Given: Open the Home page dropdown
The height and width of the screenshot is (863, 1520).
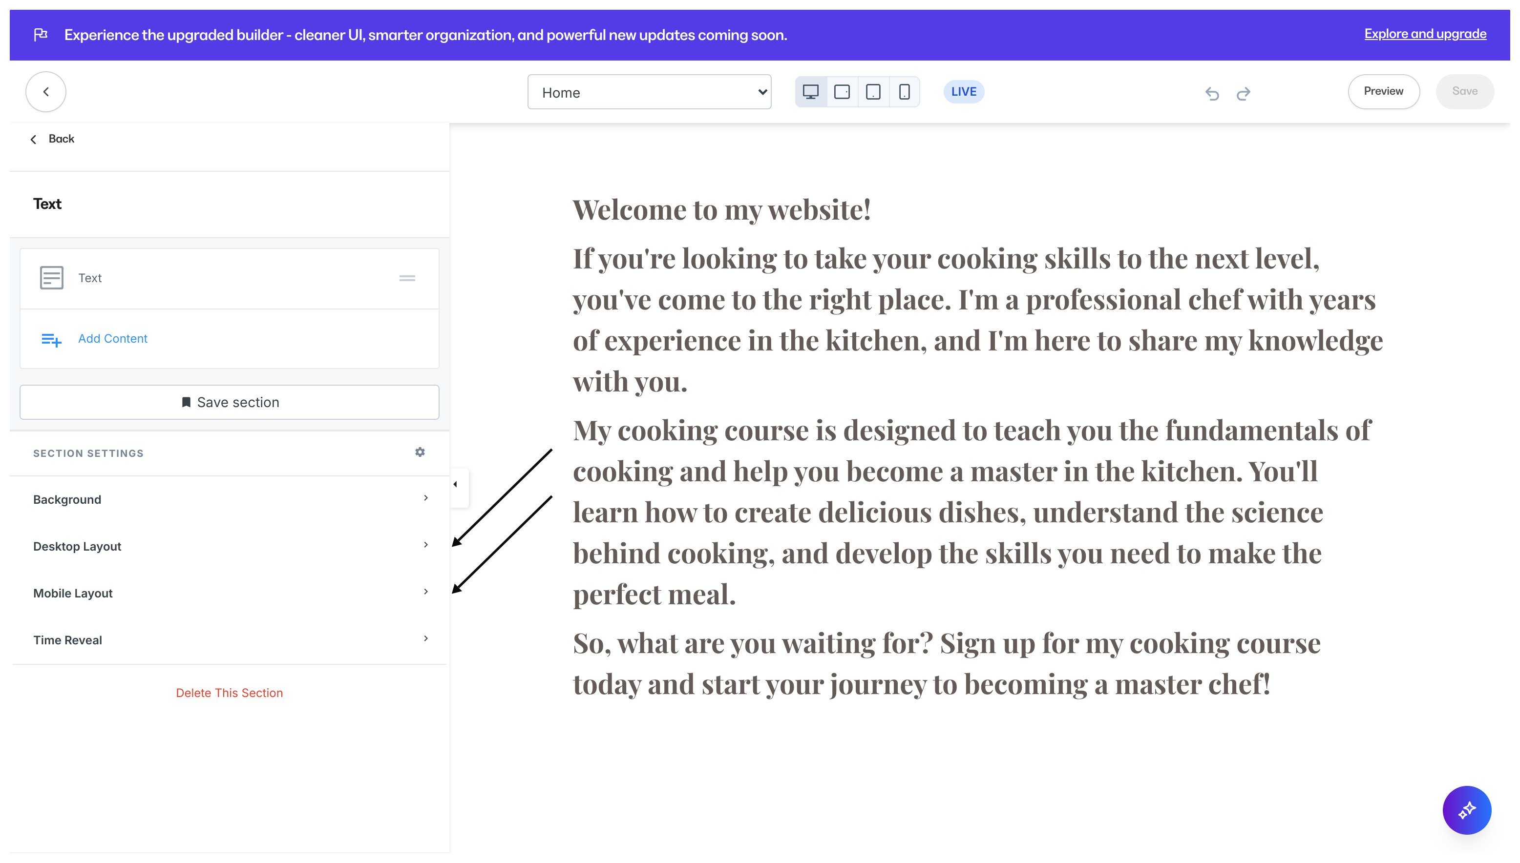Looking at the screenshot, I should tap(649, 92).
